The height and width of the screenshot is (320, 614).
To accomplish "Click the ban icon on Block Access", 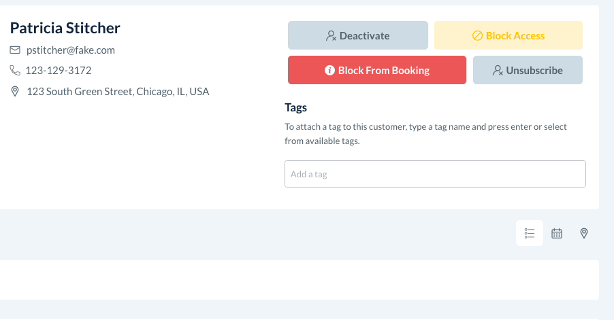I will pyautogui.click(x=477, y=36).
